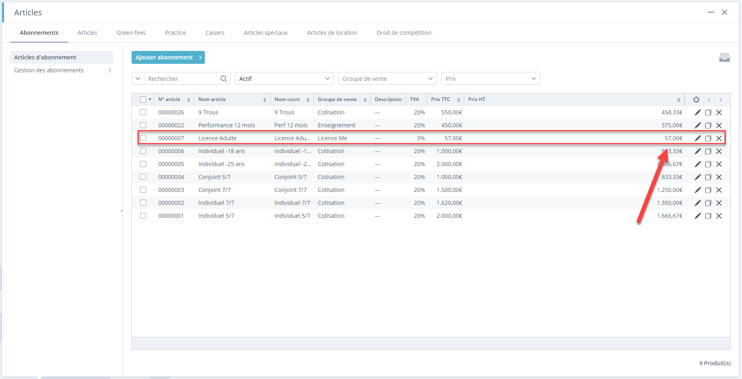Expand Gestion des abonnements submenu
The width and height of the screenshot is (742, 379).
click(x=110, y=70)
